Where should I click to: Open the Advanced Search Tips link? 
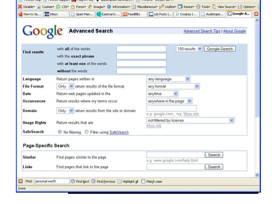pos(202,31)
